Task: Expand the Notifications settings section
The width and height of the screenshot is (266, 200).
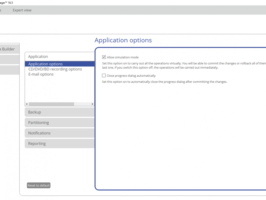Action: [x=60, y=133]
